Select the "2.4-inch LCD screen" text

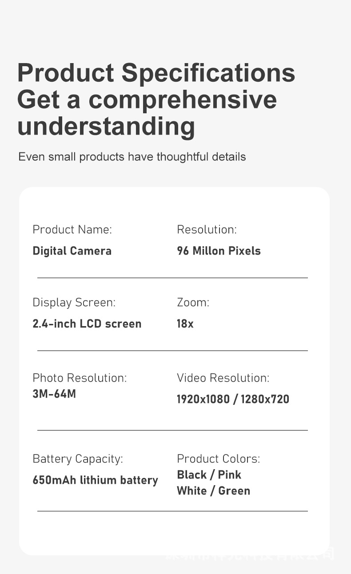pyautogui.click(x=87, y=324)
